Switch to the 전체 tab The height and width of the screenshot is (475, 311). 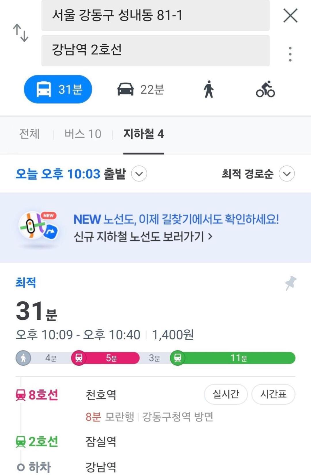[x=29, y=134]
